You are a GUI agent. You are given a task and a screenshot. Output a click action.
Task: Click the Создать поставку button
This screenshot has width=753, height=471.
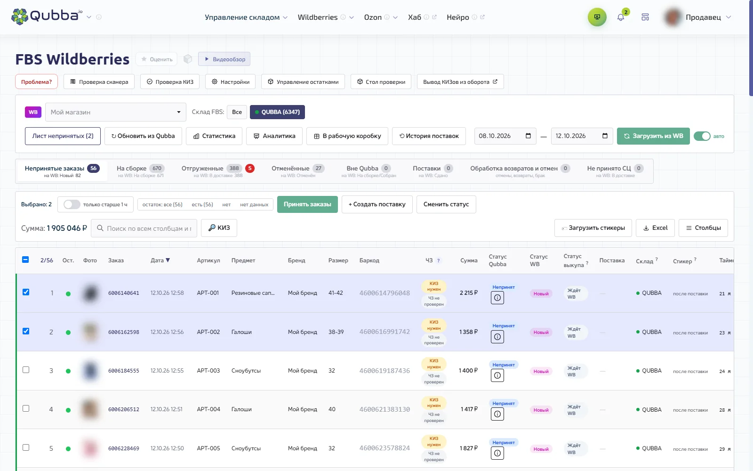(x=377, y=204)
